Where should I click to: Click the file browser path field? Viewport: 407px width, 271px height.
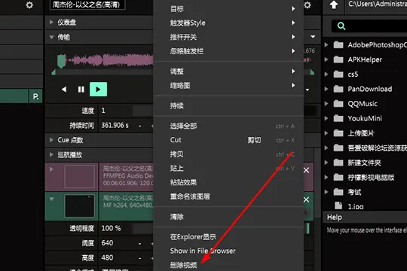click(376, 5)
